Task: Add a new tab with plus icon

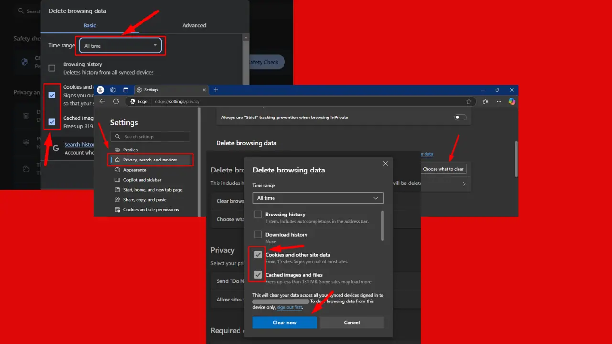Action: (216, 90)
